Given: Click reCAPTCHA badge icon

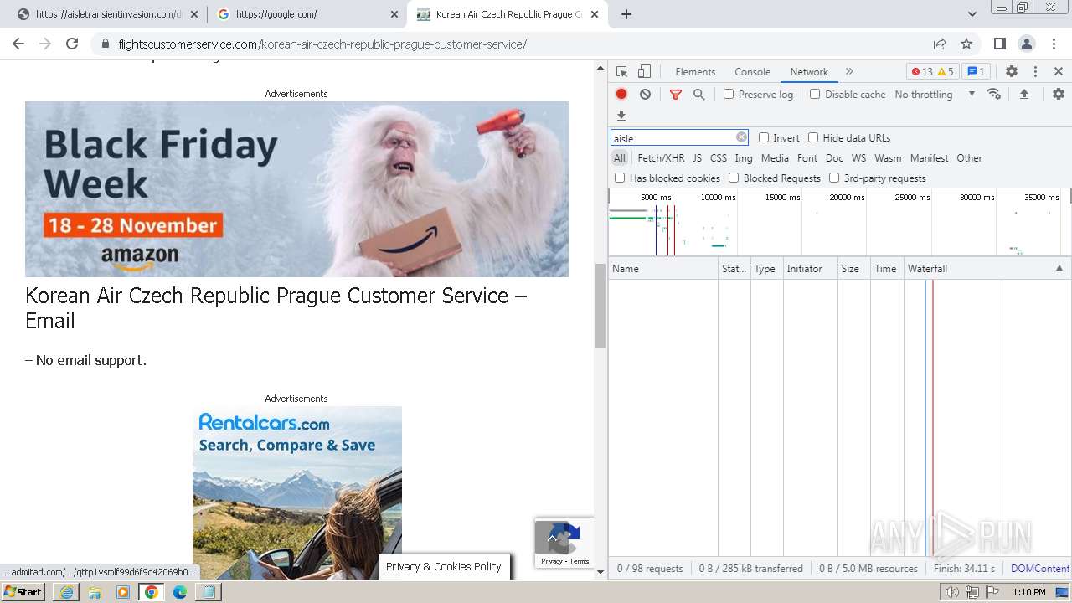Looking at the screenshot, I should click(565, 539).
